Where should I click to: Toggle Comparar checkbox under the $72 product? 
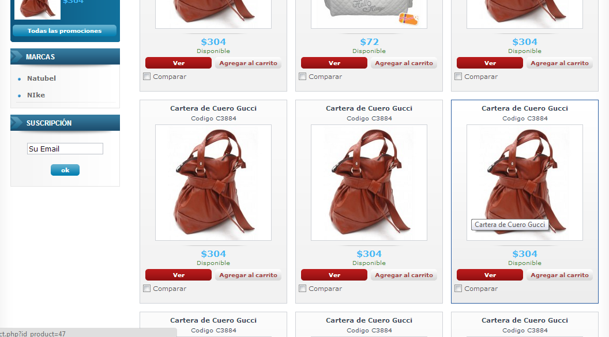tap(303, 77)
